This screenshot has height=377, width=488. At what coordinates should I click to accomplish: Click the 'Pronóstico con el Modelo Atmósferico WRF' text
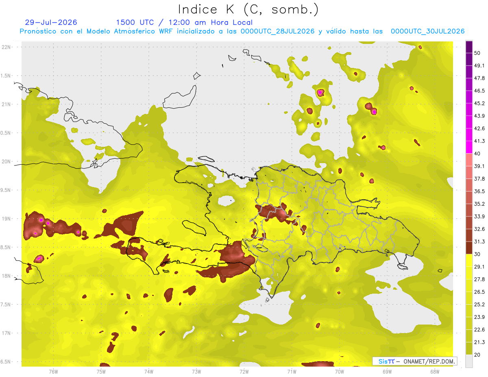click(97, 31)
